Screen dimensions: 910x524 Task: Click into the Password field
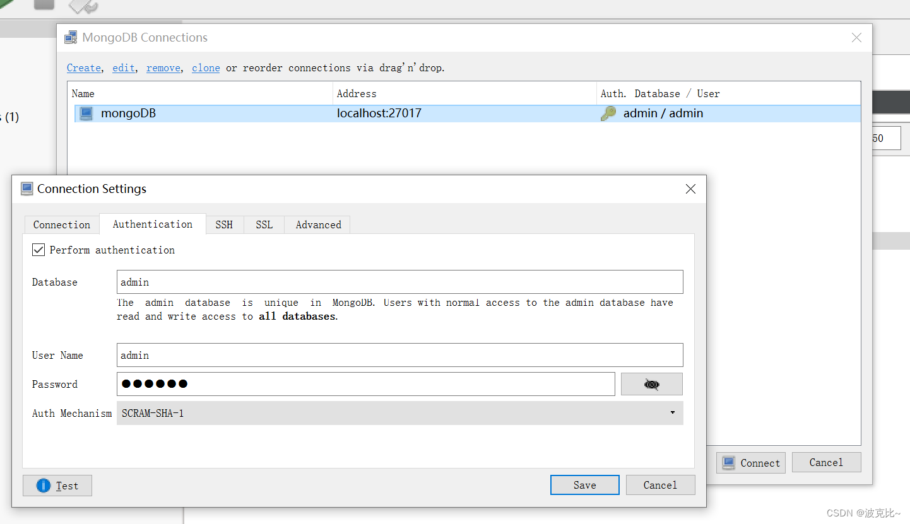point(366,384)
